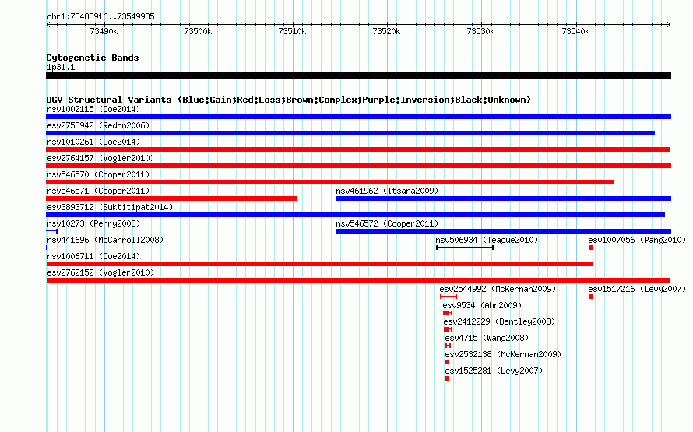Viewport: 693px width, 432px height.
Task: Click esv1517216 (Levy2007) label
Action: tap(637, 289)
